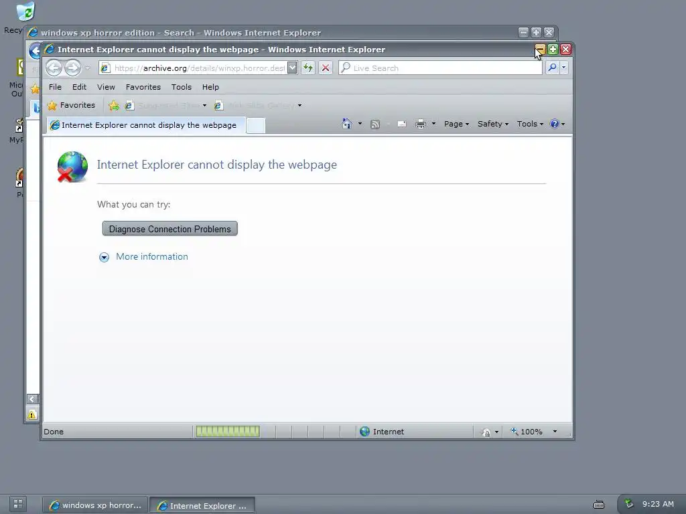Open the Help menu

click(210, 87)
